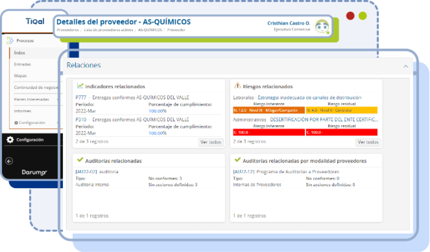
Task: Open audit AU22-02 auditoria
Action: coord(97,172)
